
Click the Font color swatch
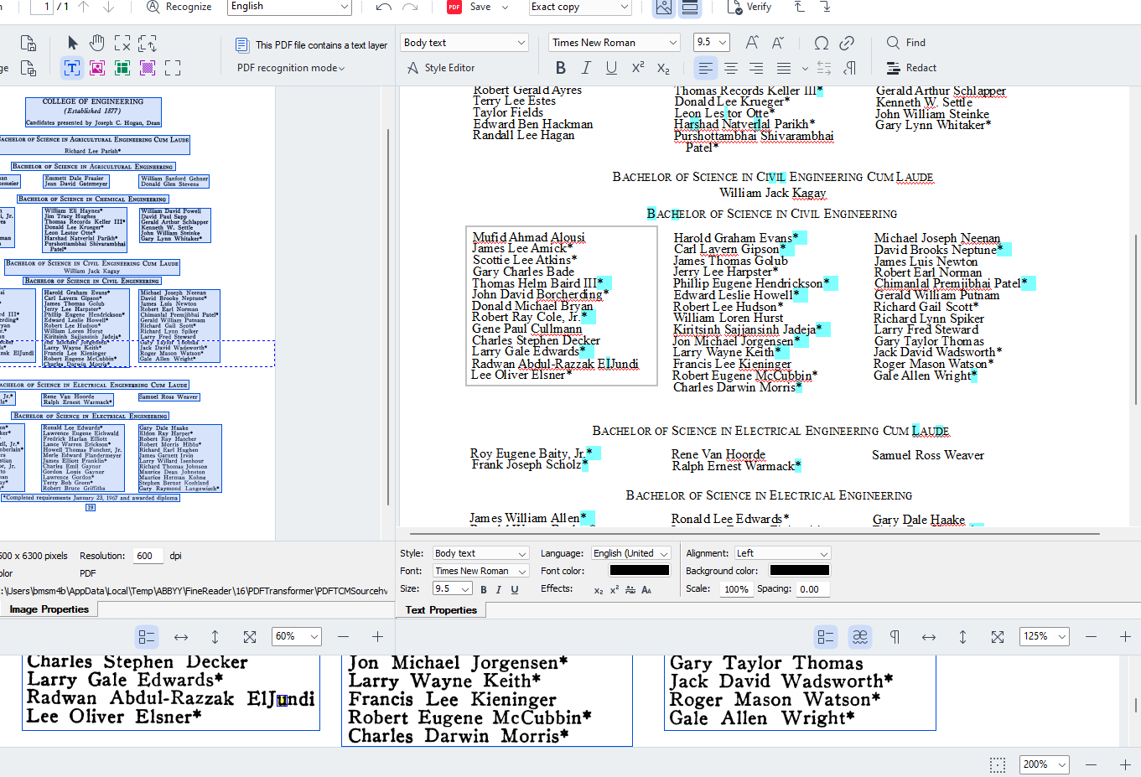click(x=640, y=571)
